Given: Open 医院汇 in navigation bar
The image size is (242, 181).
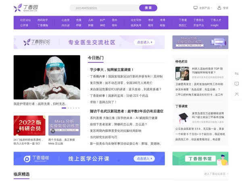Looking at the screenshot, I should click(x=183, y=25).
